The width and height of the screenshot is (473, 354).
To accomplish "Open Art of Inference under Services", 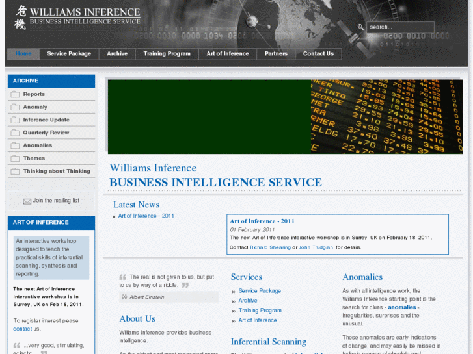I will (x=258, y=320).
